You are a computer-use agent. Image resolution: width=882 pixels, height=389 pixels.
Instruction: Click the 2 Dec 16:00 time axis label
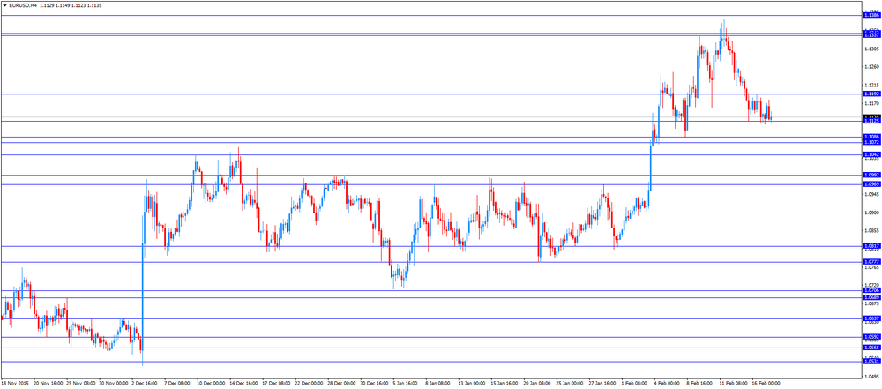144,384
